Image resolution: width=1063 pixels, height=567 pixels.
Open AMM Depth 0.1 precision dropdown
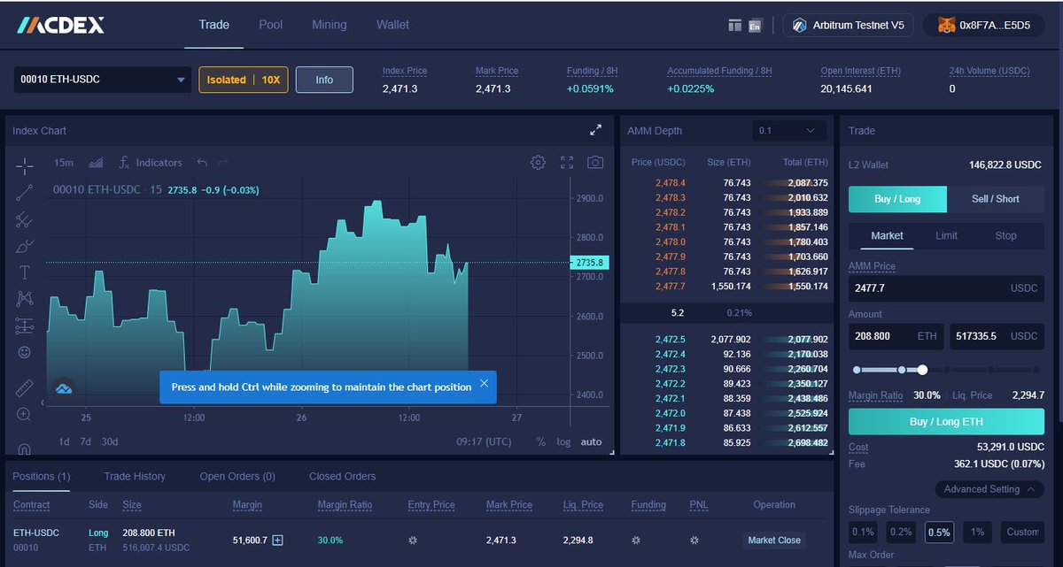[788, 130]
